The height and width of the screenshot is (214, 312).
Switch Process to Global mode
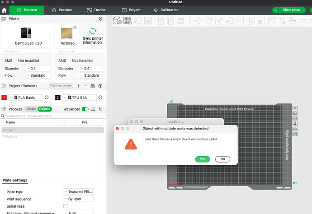pos(31,109)
